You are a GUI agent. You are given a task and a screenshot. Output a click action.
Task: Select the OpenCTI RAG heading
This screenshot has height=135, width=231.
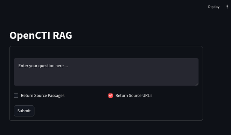click(41, 36)
